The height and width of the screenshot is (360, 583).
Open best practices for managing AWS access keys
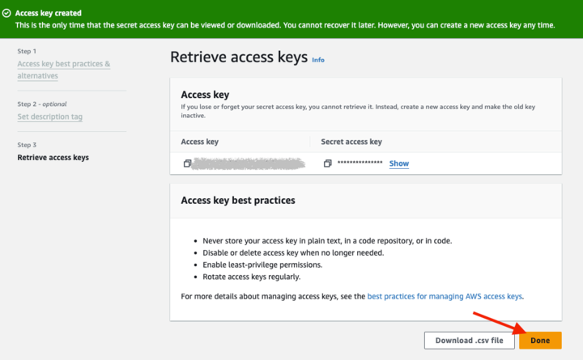click(445, 296)
